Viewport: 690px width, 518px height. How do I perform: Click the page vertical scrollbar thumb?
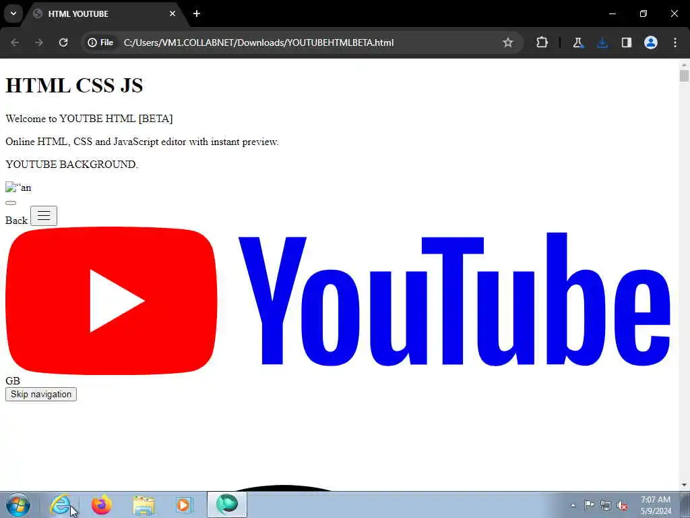(684, 76)
